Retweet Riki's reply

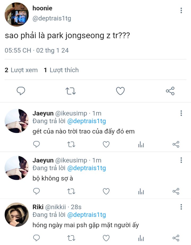coord(71,238)
